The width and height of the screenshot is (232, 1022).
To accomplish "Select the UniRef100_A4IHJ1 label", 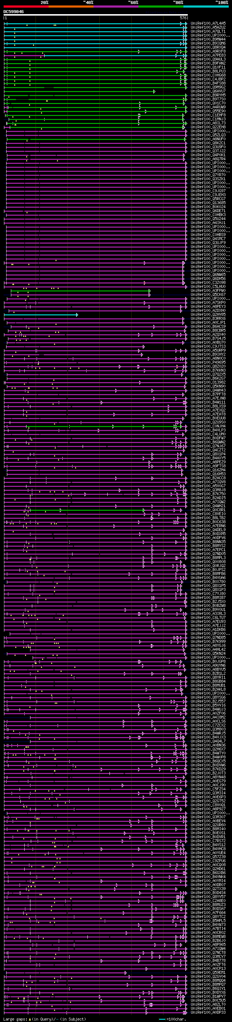I will (208, 223).
